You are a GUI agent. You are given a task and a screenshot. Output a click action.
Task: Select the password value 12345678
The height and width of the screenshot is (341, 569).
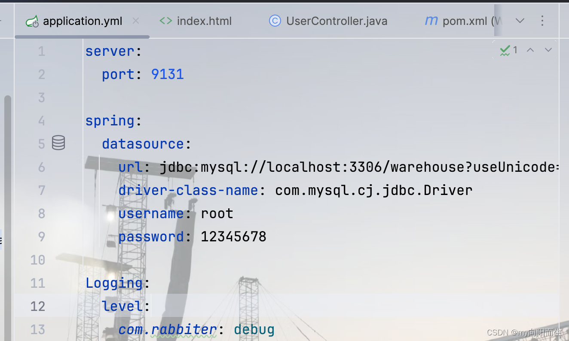pyautogui.click(x=233, y=236)
